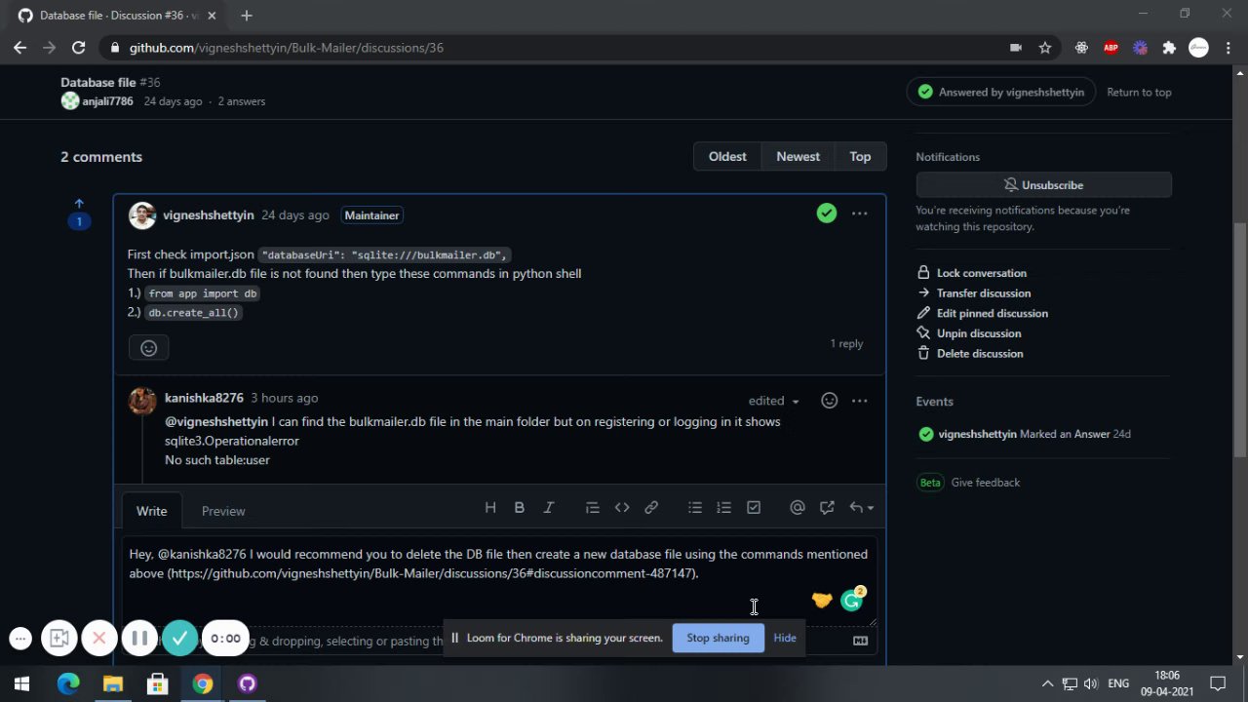Hide the Loom screen sharing bar
Image resolution: width=1248 pixels, height=702 pixels.
click(x=785, y=638)
